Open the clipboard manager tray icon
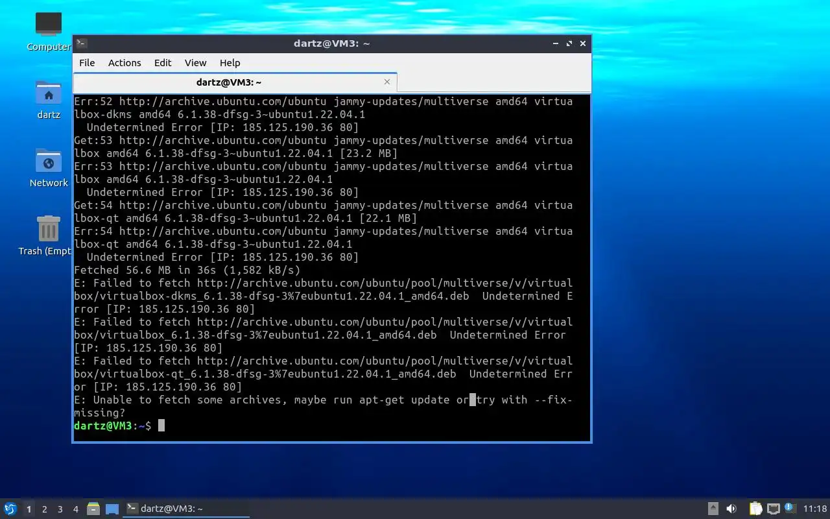This screenshot has width=830, height=519. [755, 509]
